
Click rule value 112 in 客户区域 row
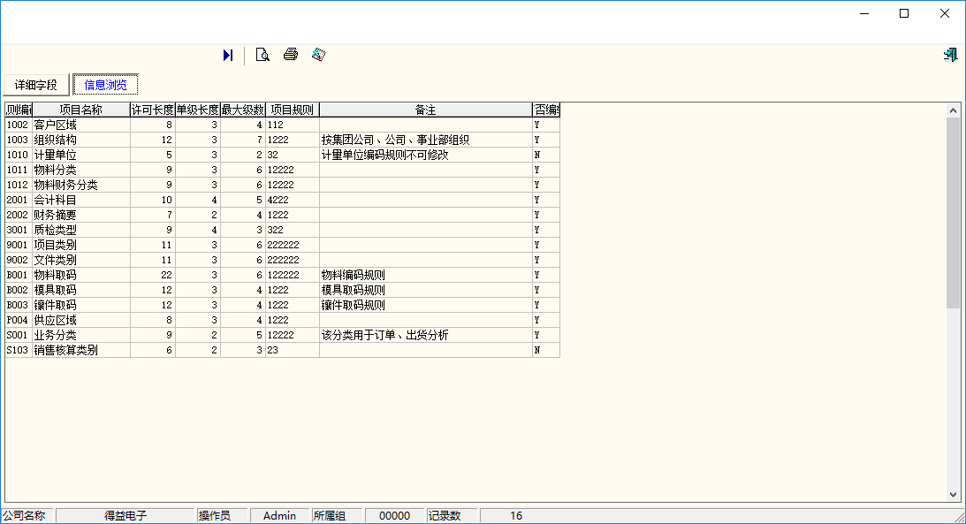276,125
